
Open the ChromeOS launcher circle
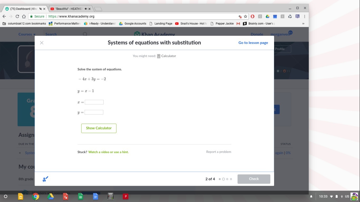pos(6,196)
